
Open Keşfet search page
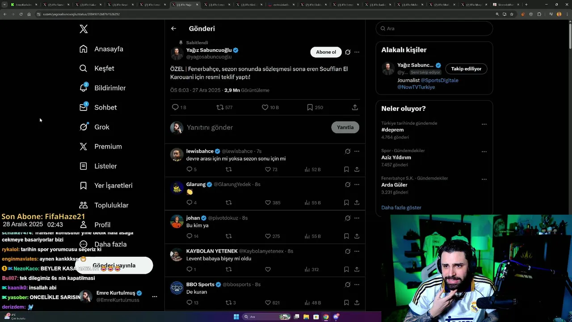[97, 68]
